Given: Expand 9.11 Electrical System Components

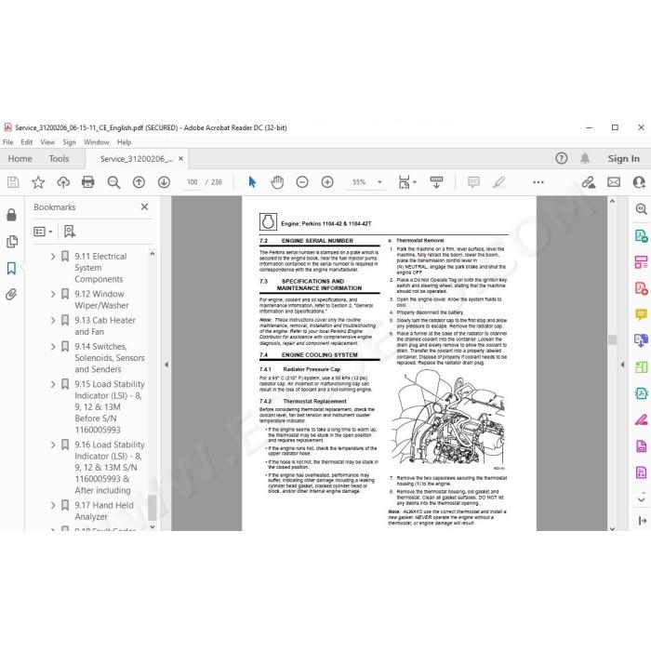Looking at the screenshot, I should click(x=53, y=257).
